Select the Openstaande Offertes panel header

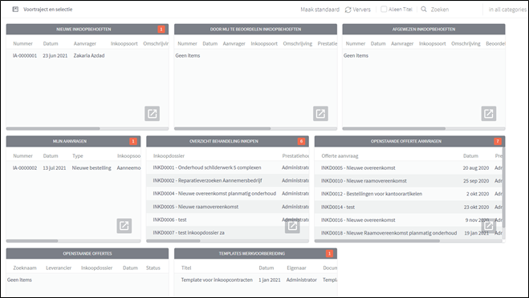click(87, 254)
